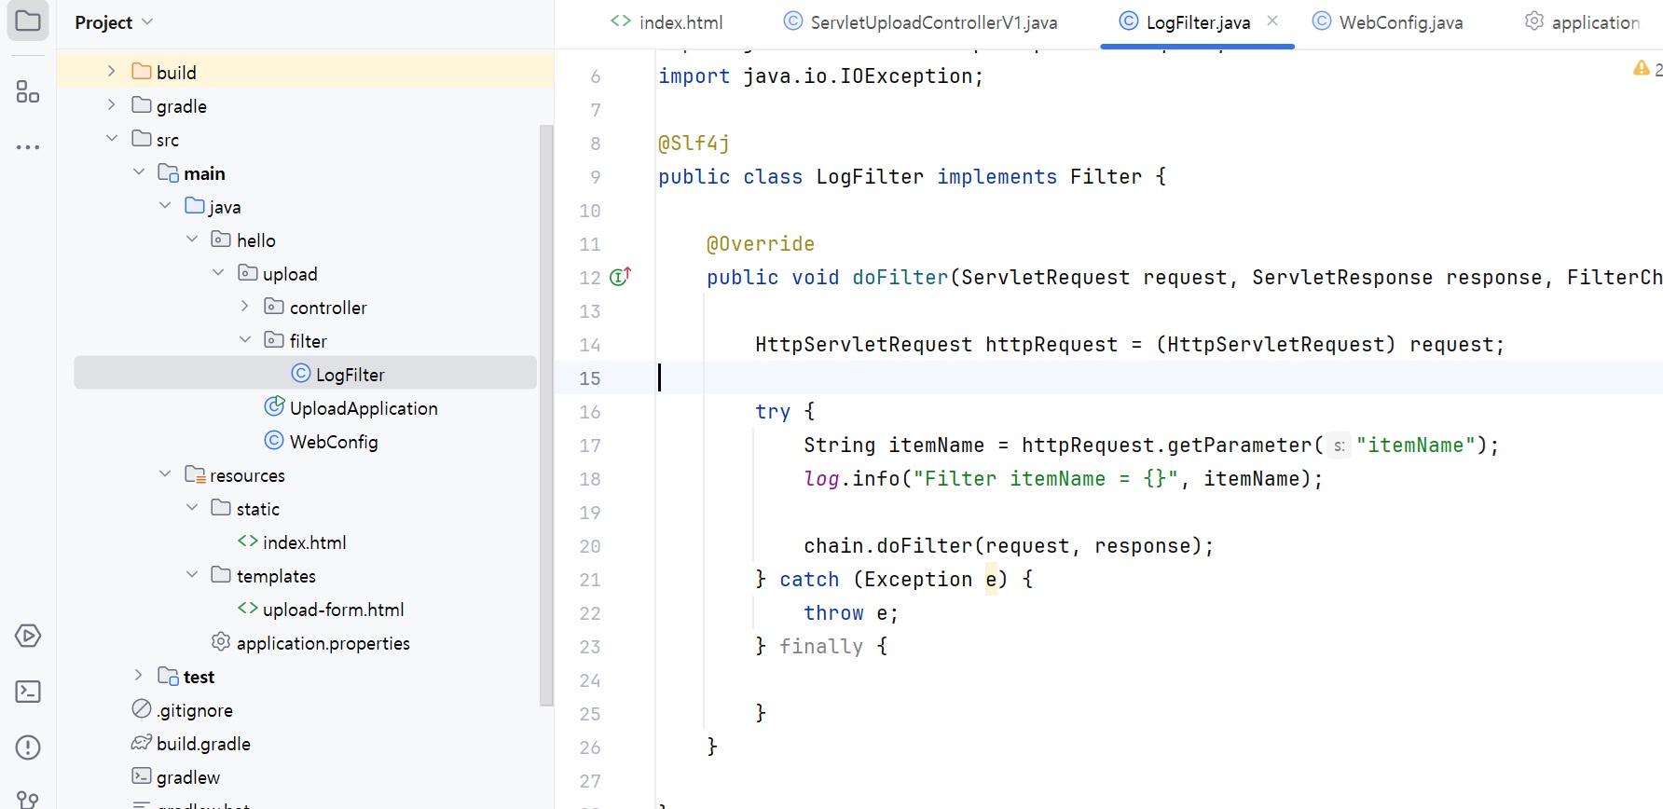The image size is (1663, 809).
Task: Collapse the templates folder
Action: [x=192, y=575]
